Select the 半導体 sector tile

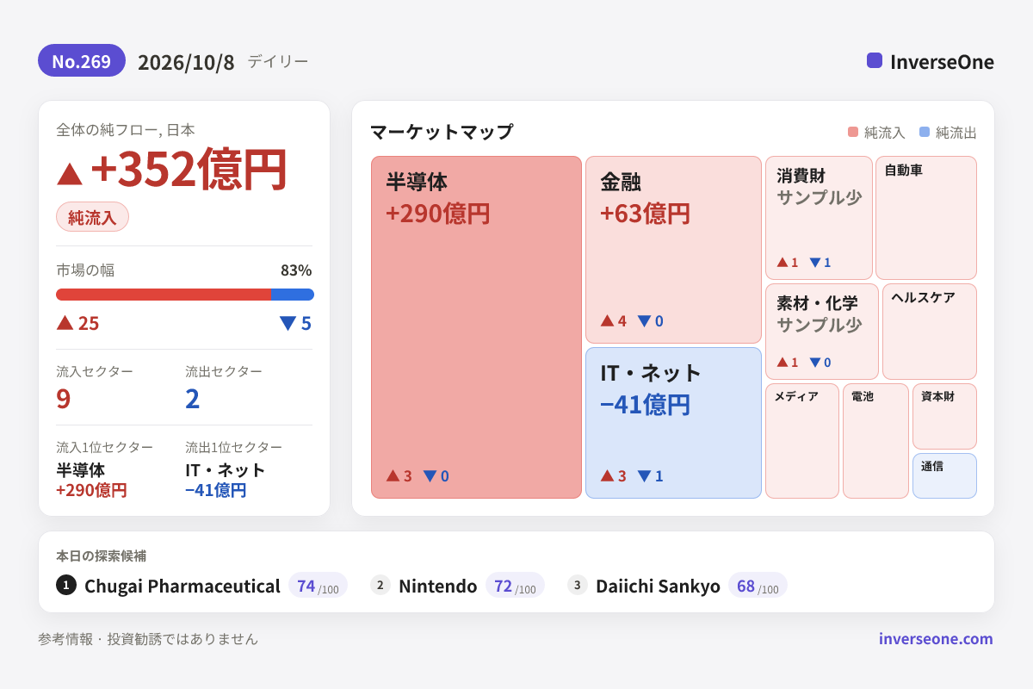(x=477, y=327)
